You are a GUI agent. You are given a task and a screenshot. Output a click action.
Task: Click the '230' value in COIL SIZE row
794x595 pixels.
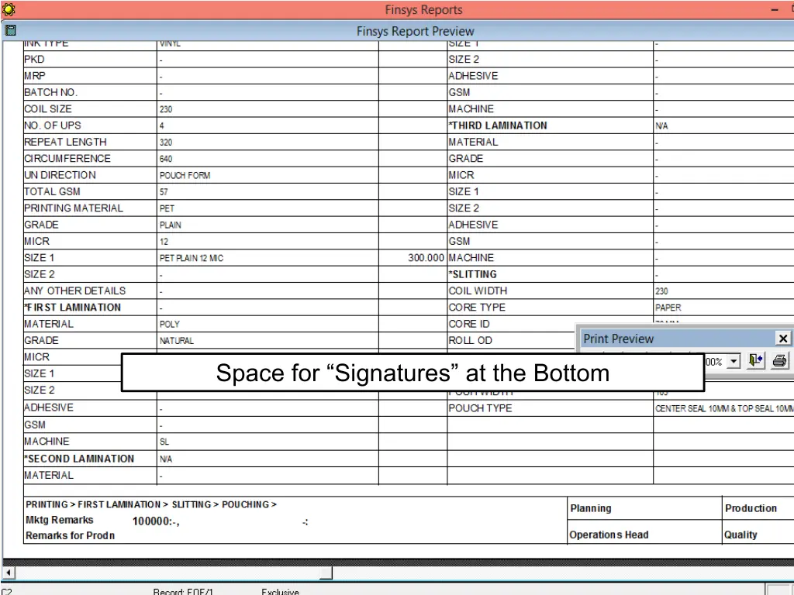[166, 109]
